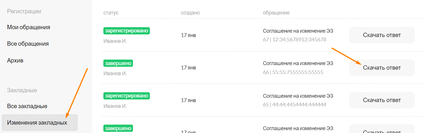Open the Мои обращения menu item
The height and width of the screenshot is (133, 428).
[x=28, y=27]
